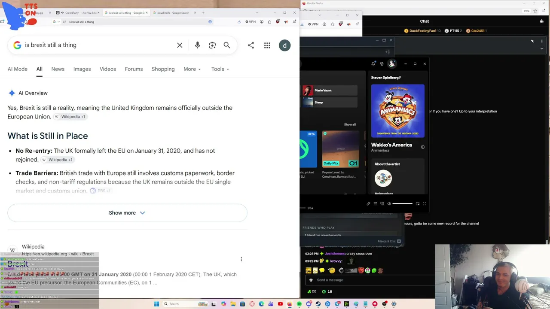This screenshot has height=309, width=550.
Task: Select the Videos results tab
Action: [108, 69]
